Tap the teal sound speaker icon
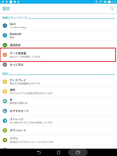Image resolution: width=117 pixels, height=156 pixels. [x=5, y=101]
